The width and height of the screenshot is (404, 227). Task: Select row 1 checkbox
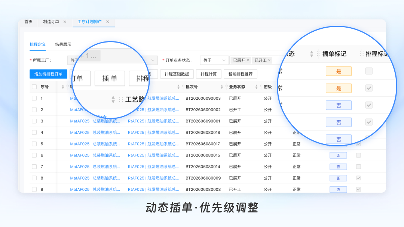pos(34,98)
